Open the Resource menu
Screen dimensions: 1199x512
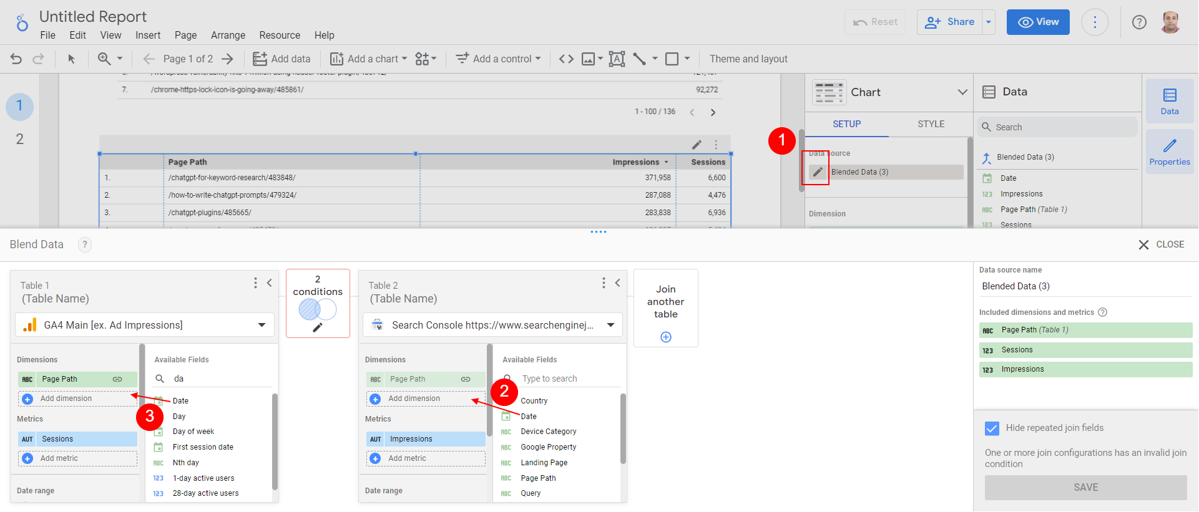[280, 36]
